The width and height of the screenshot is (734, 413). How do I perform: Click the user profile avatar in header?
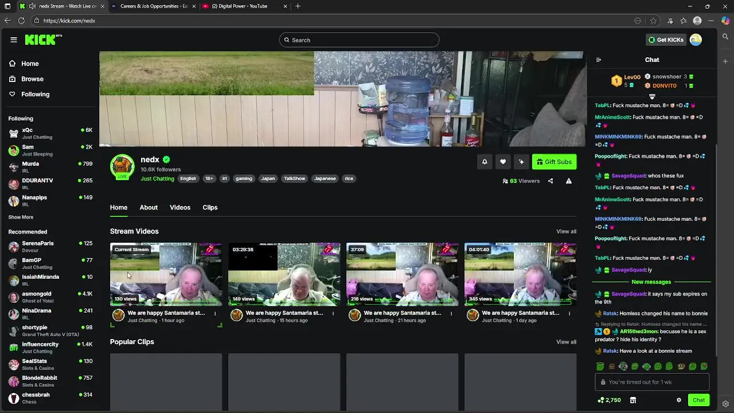(x=696, y=40)
